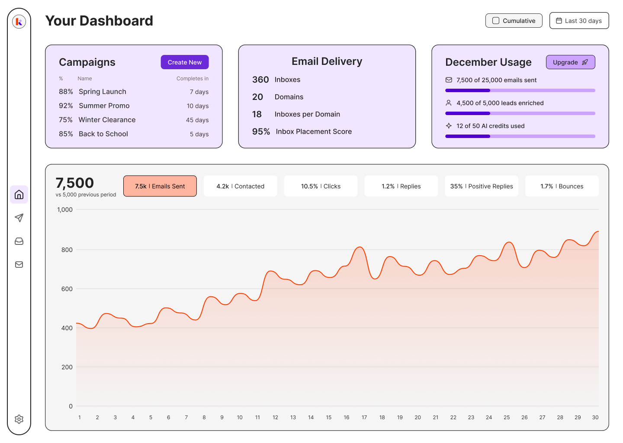The height and width of the screenshot is (443, 623).
Task: Click the app logo in sidebar
Action: coord(19,22)
